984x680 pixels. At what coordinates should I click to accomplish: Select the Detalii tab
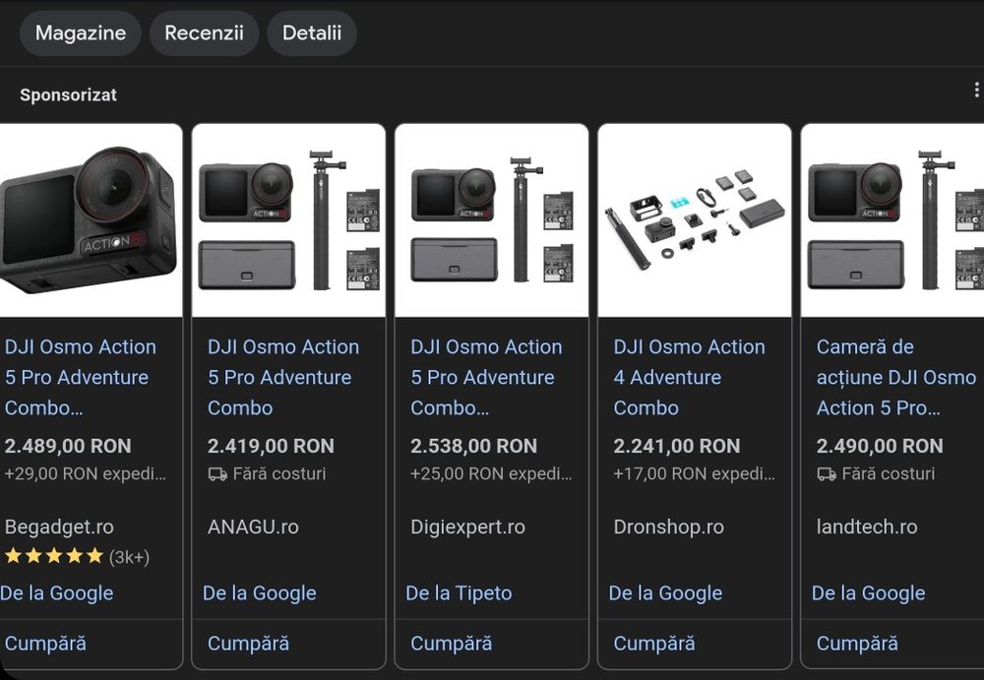click(x=312, y=33)
